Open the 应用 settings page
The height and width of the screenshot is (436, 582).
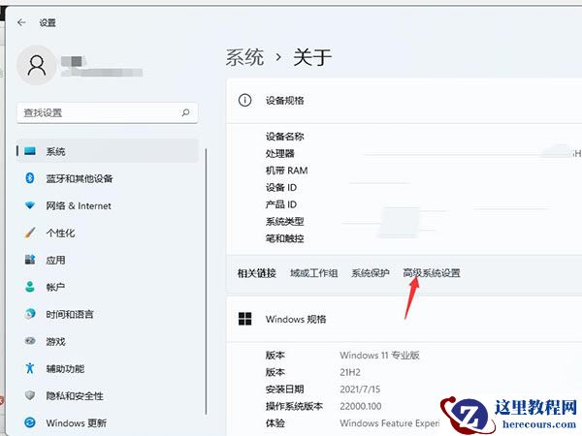pos(108,260)
